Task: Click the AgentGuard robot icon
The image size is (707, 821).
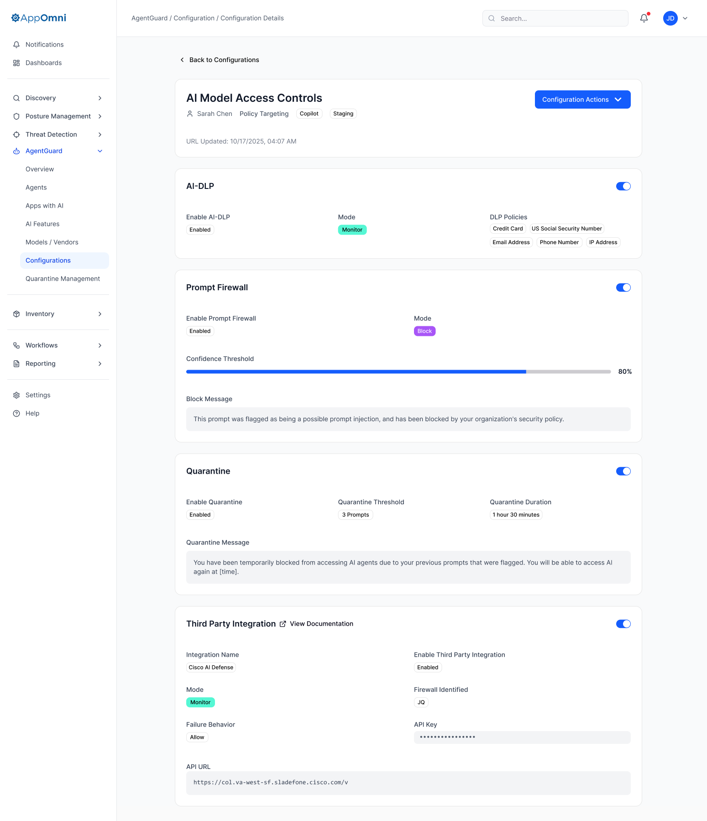Action: pos(16,151)
